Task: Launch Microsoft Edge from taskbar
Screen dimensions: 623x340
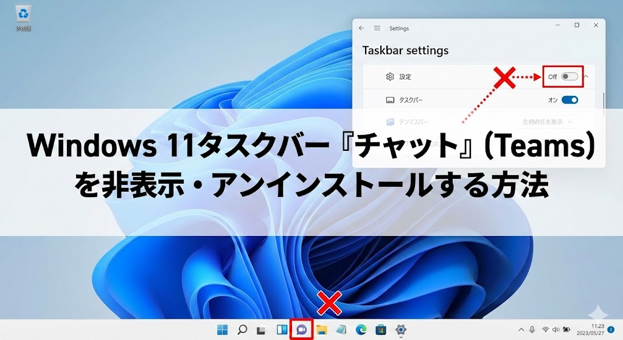Action: point(361,330)
